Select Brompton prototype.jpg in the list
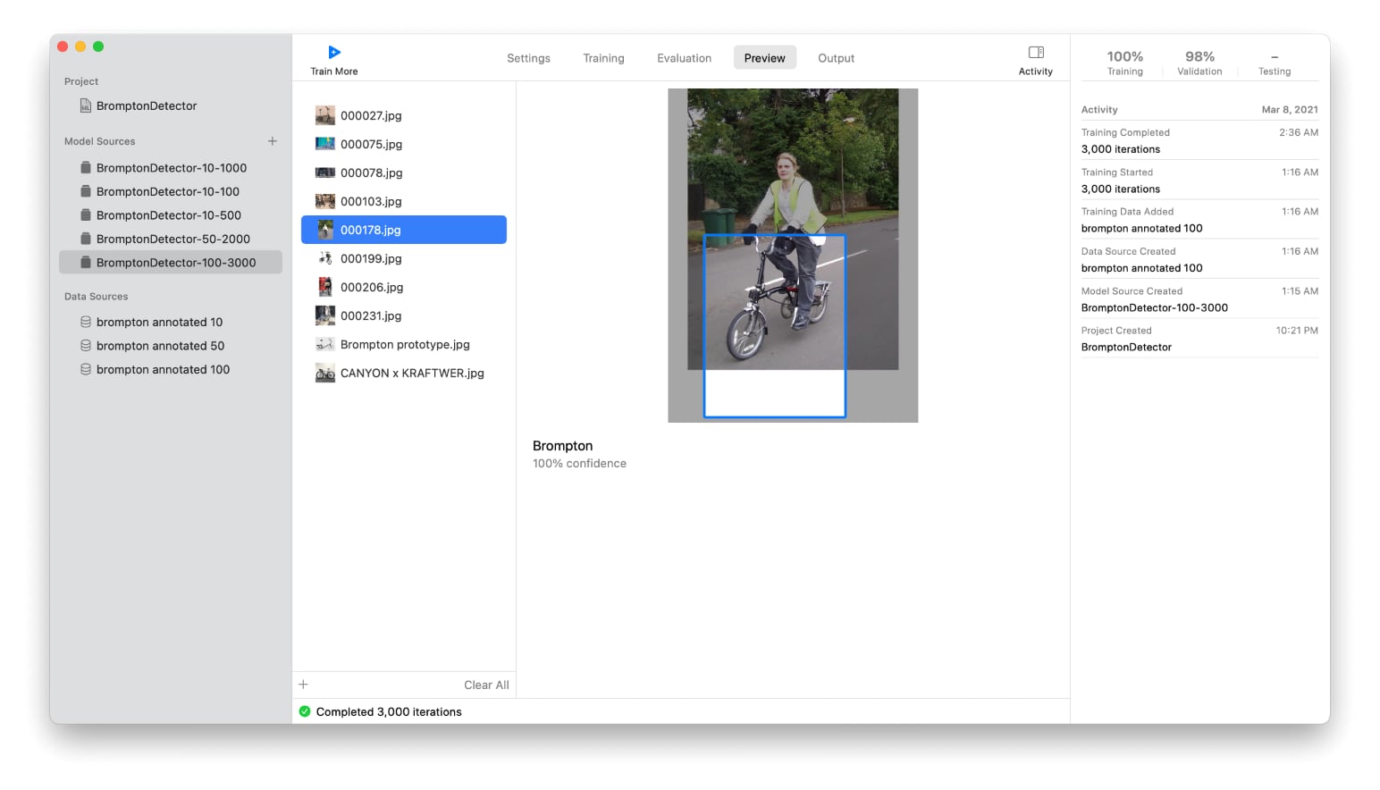The height and width of the screenshot is (790, 1380). point(404,344)
